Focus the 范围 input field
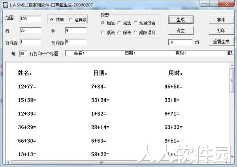This screenshot has height=167, width=237. [x=30, y=19]
